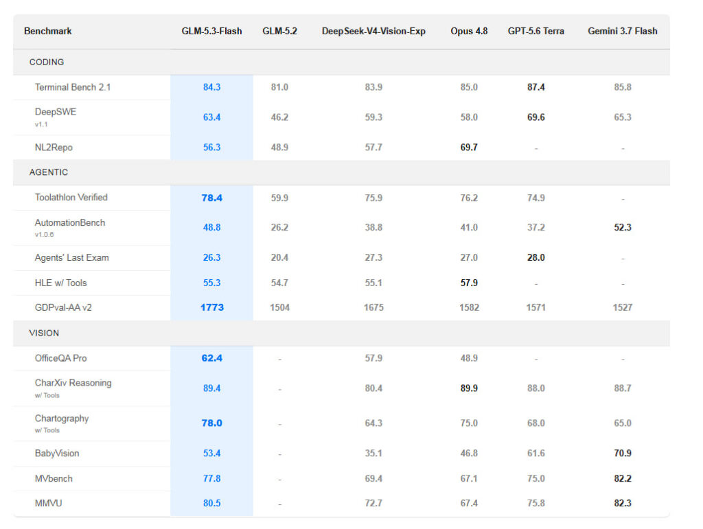This screenshot has width=703, height=529.
Task: Select the OfficeQA Pro row label
Action: coord(61,358)
